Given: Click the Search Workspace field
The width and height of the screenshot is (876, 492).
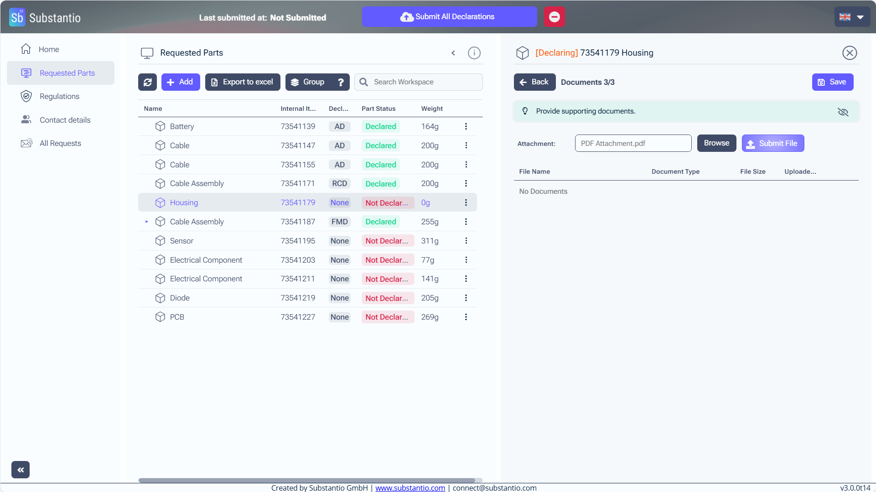Looking at the screenshot, I should (x=424, y=82).
